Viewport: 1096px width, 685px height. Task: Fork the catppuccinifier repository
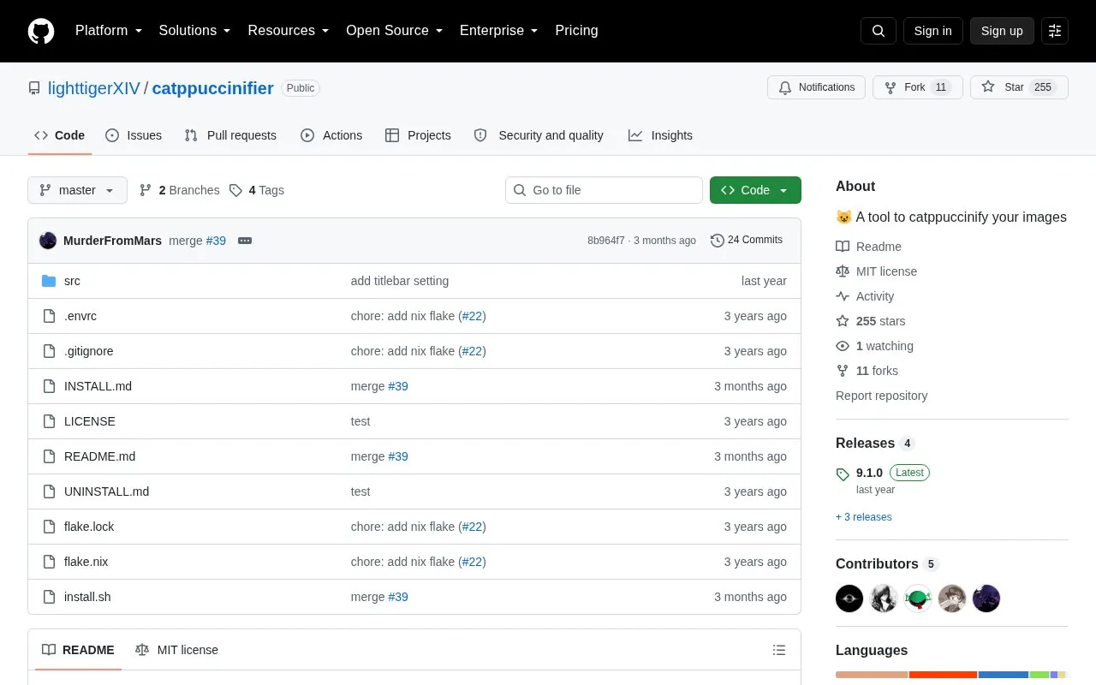coord(918,87)
